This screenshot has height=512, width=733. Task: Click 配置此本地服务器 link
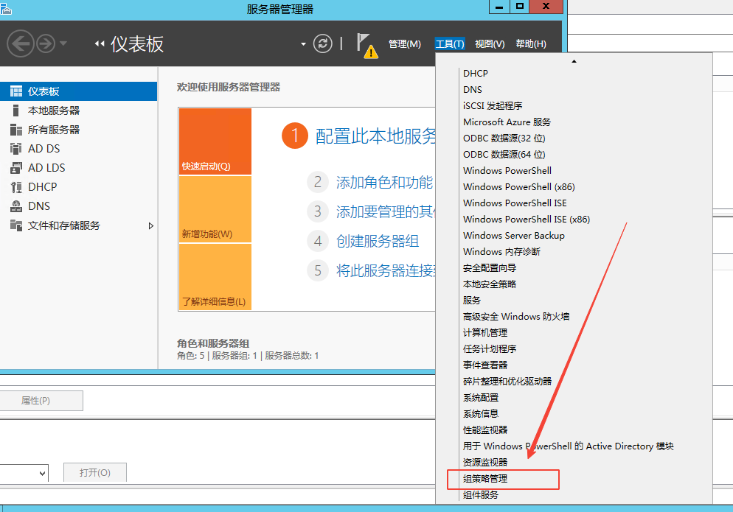[x=375, y=136]
